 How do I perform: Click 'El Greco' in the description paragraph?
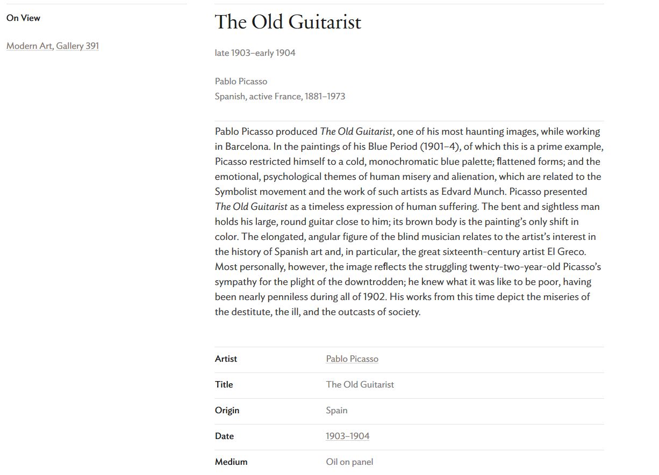coord(566,252)
